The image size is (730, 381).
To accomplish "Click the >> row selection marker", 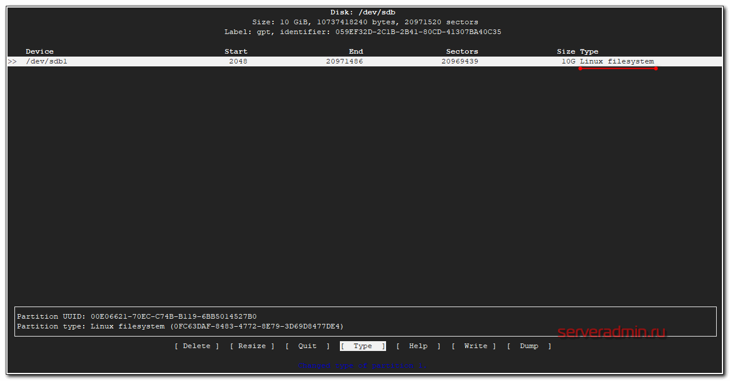I will [12, 61].
